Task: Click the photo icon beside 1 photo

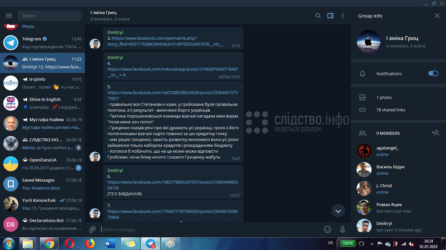Action: coord(362,97)
